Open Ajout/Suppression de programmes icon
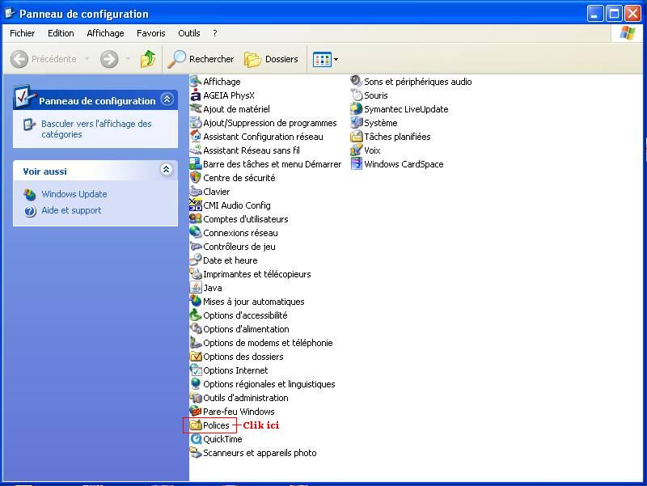647x486 pixels. point(196,123)
